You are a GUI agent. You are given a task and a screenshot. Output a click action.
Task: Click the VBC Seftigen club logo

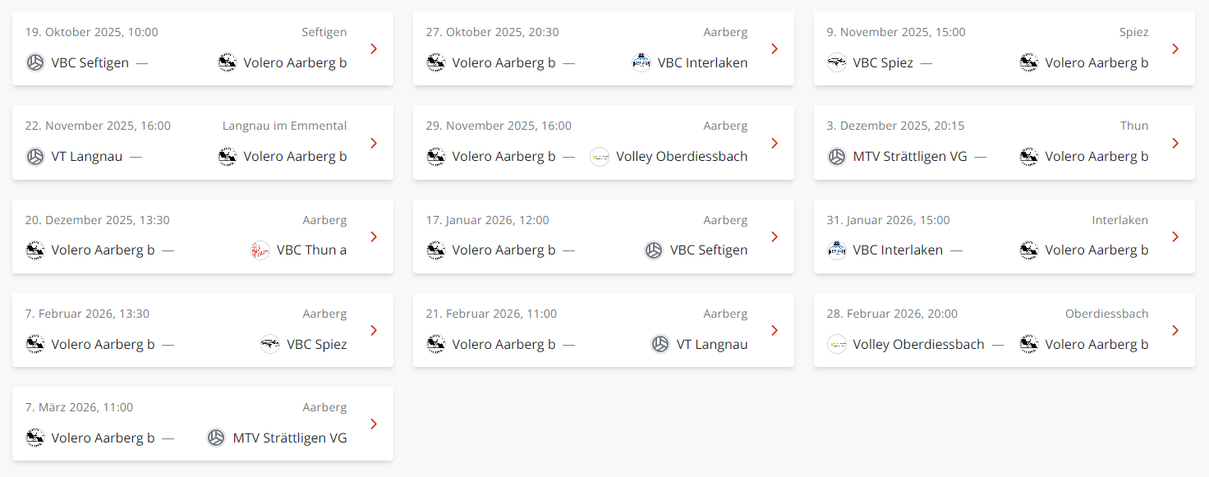pyautogui.click(x=34, y=62)
